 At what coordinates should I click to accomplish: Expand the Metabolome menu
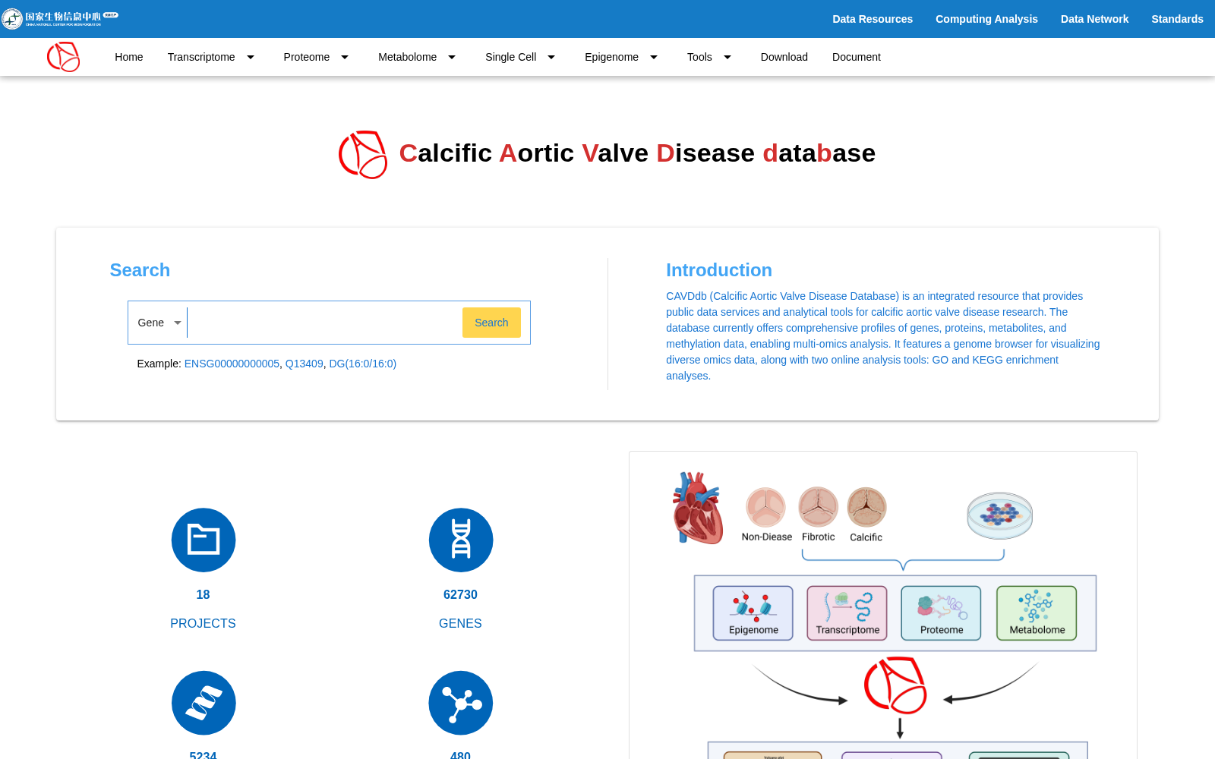click(417, 57)
